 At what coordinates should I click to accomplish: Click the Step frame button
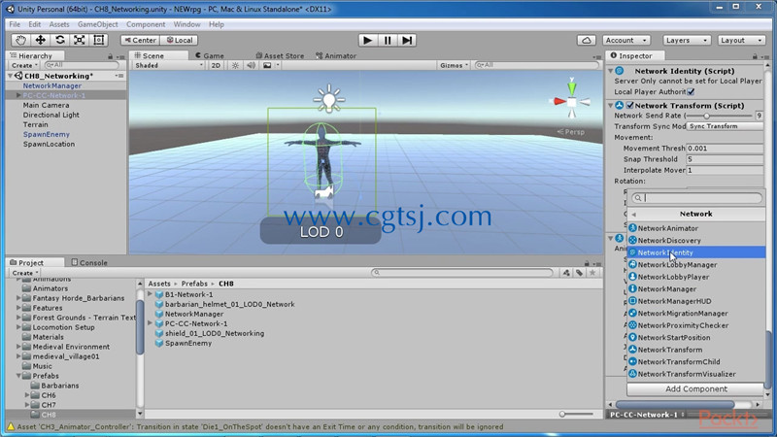pyautogui.click(x=407, y=40)
